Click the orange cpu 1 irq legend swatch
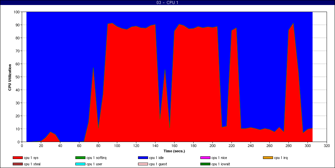Viewport: 335px width, 168px height. [268, 158]
